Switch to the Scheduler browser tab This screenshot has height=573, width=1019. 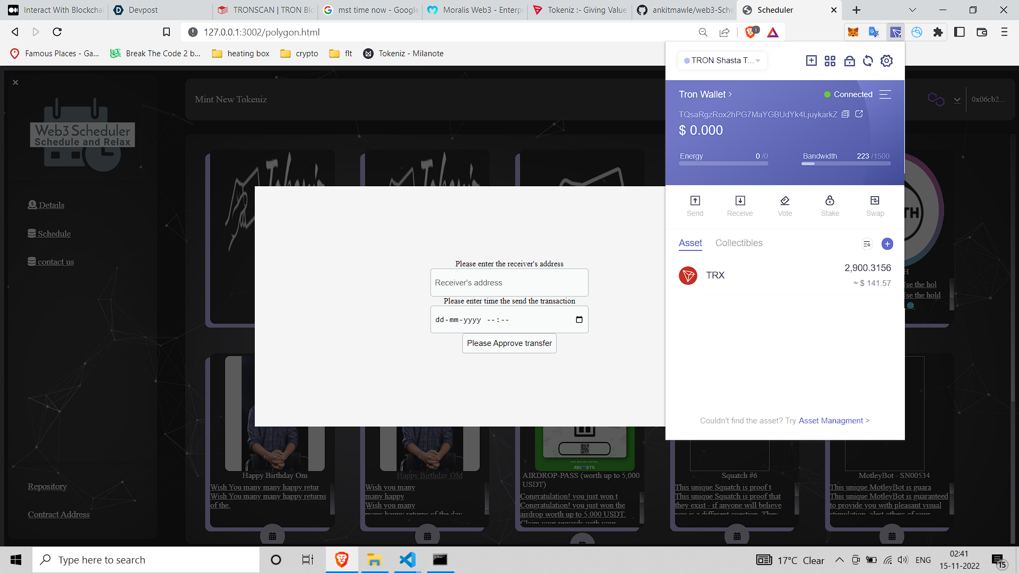tap(775, 10)
